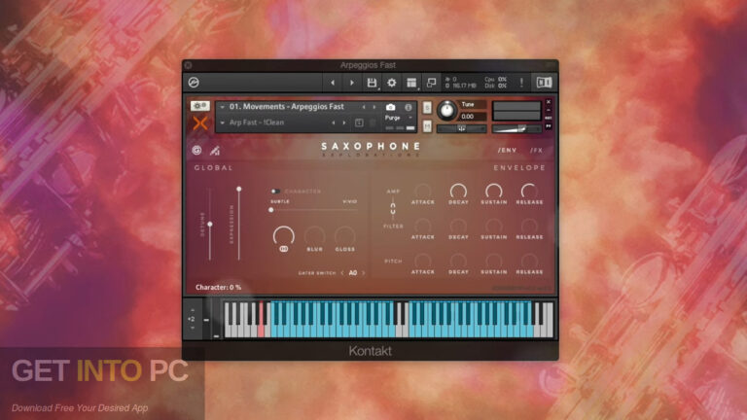Click the Expression slider handle
Image resolution: width=747 pixels, height=420 pixels.
(x=238, y=189)
